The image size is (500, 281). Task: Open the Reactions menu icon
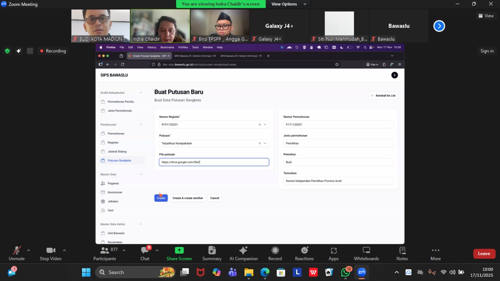[304, 251]
